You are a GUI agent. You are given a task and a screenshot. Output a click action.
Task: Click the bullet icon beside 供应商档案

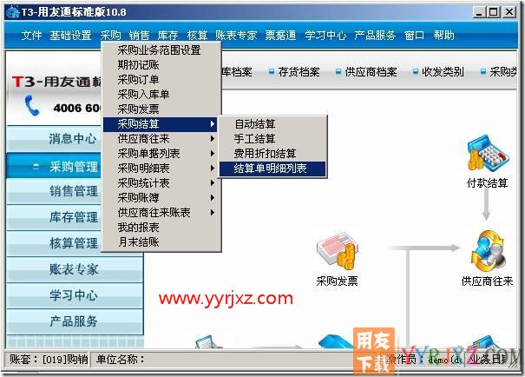point(338,72)
